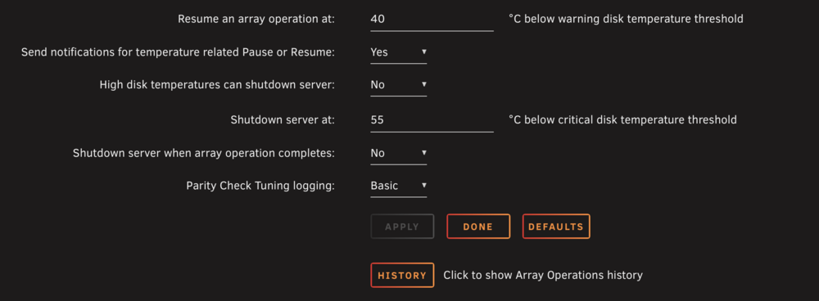Viewport: 819px width, 301px height.
Task: Click the Resume array operation temperature field
Action: pos(432,20)
